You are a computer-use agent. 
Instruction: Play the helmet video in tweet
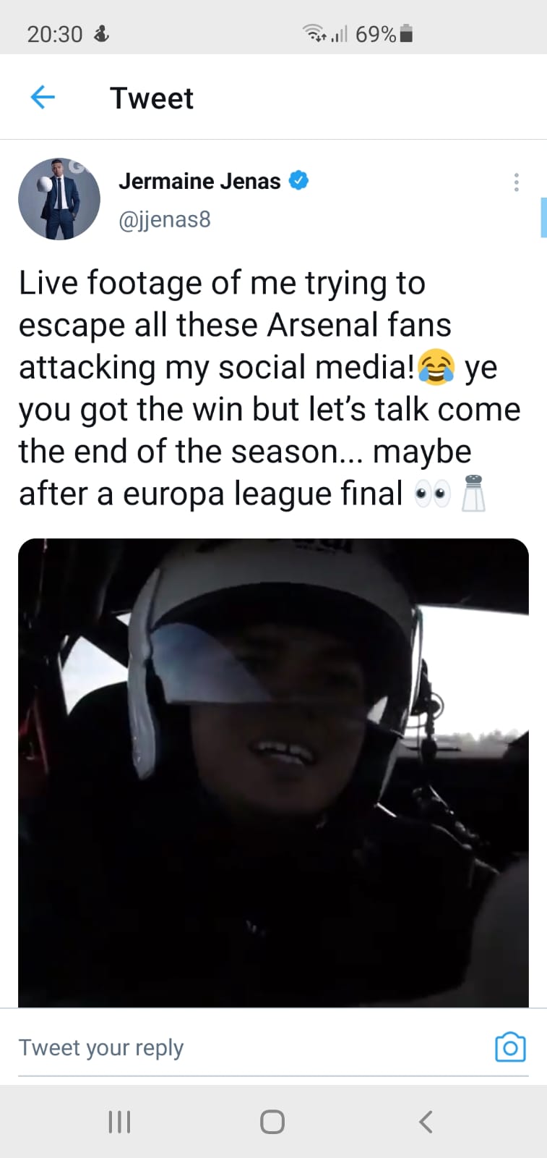273,772
